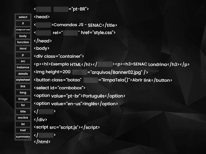Screen dimensions: 206x154
Task: Choose the "select" answer tile
Action: click(23, 17)
